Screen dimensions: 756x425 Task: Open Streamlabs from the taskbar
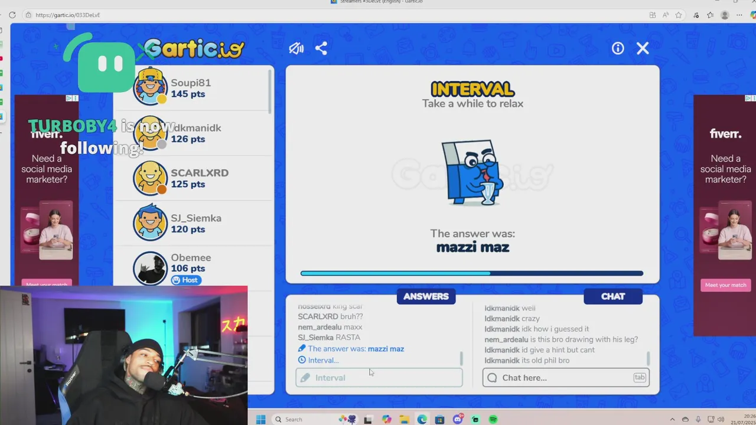(475, 419)
